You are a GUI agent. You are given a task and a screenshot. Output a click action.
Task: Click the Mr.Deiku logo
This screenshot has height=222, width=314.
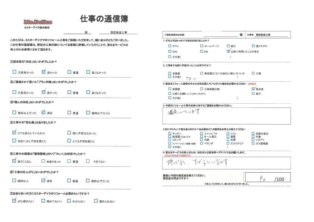click(x=38, y=22)
